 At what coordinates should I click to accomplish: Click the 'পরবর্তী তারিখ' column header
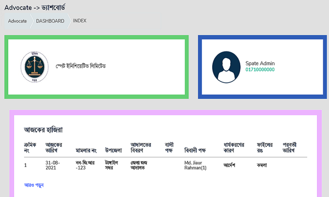290,147
